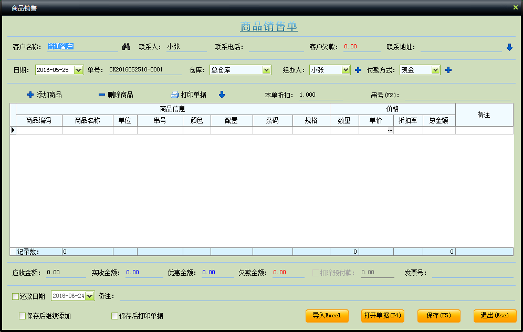Click the 商品名称 column header

pos(87,120)
